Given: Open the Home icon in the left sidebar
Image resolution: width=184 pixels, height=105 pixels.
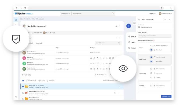Looking at the screenshot, I should [16, 20].
